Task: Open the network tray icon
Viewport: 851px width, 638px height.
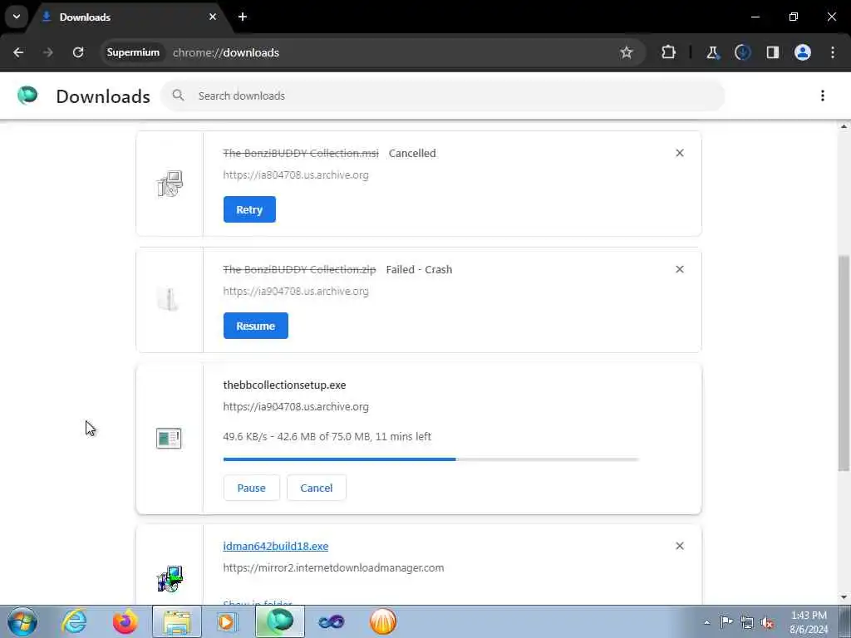Action: [x=747, y=622]
